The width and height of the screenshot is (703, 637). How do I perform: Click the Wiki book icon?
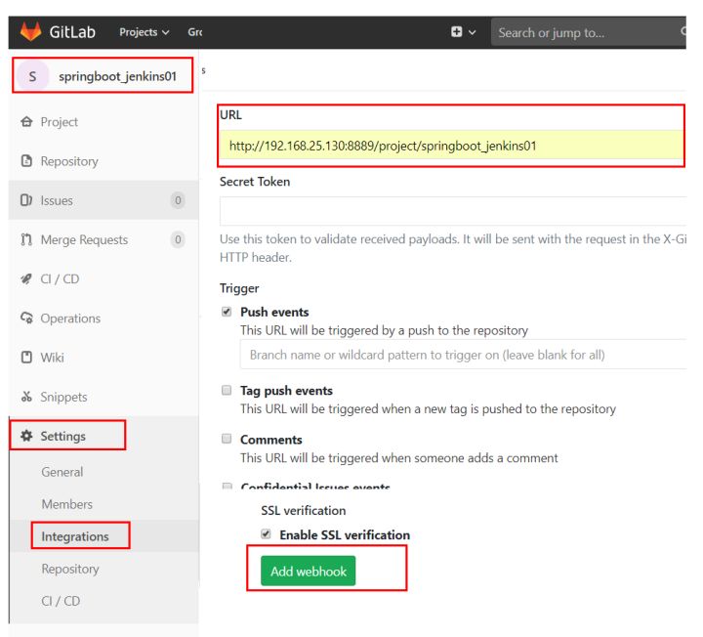coord(26,358)
